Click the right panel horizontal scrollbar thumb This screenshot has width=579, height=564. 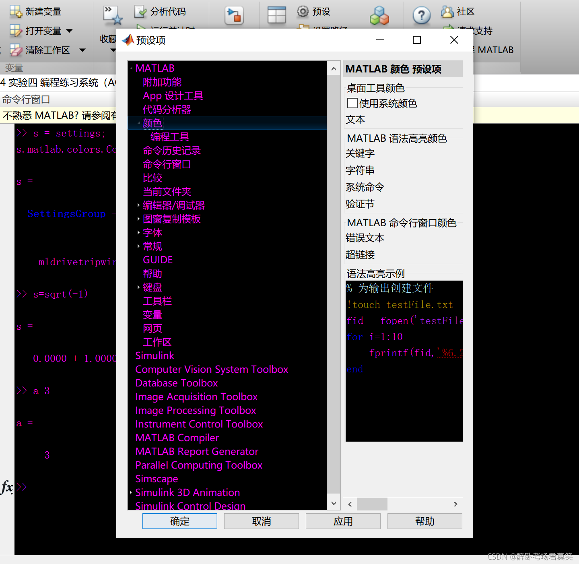pos(372,504)
